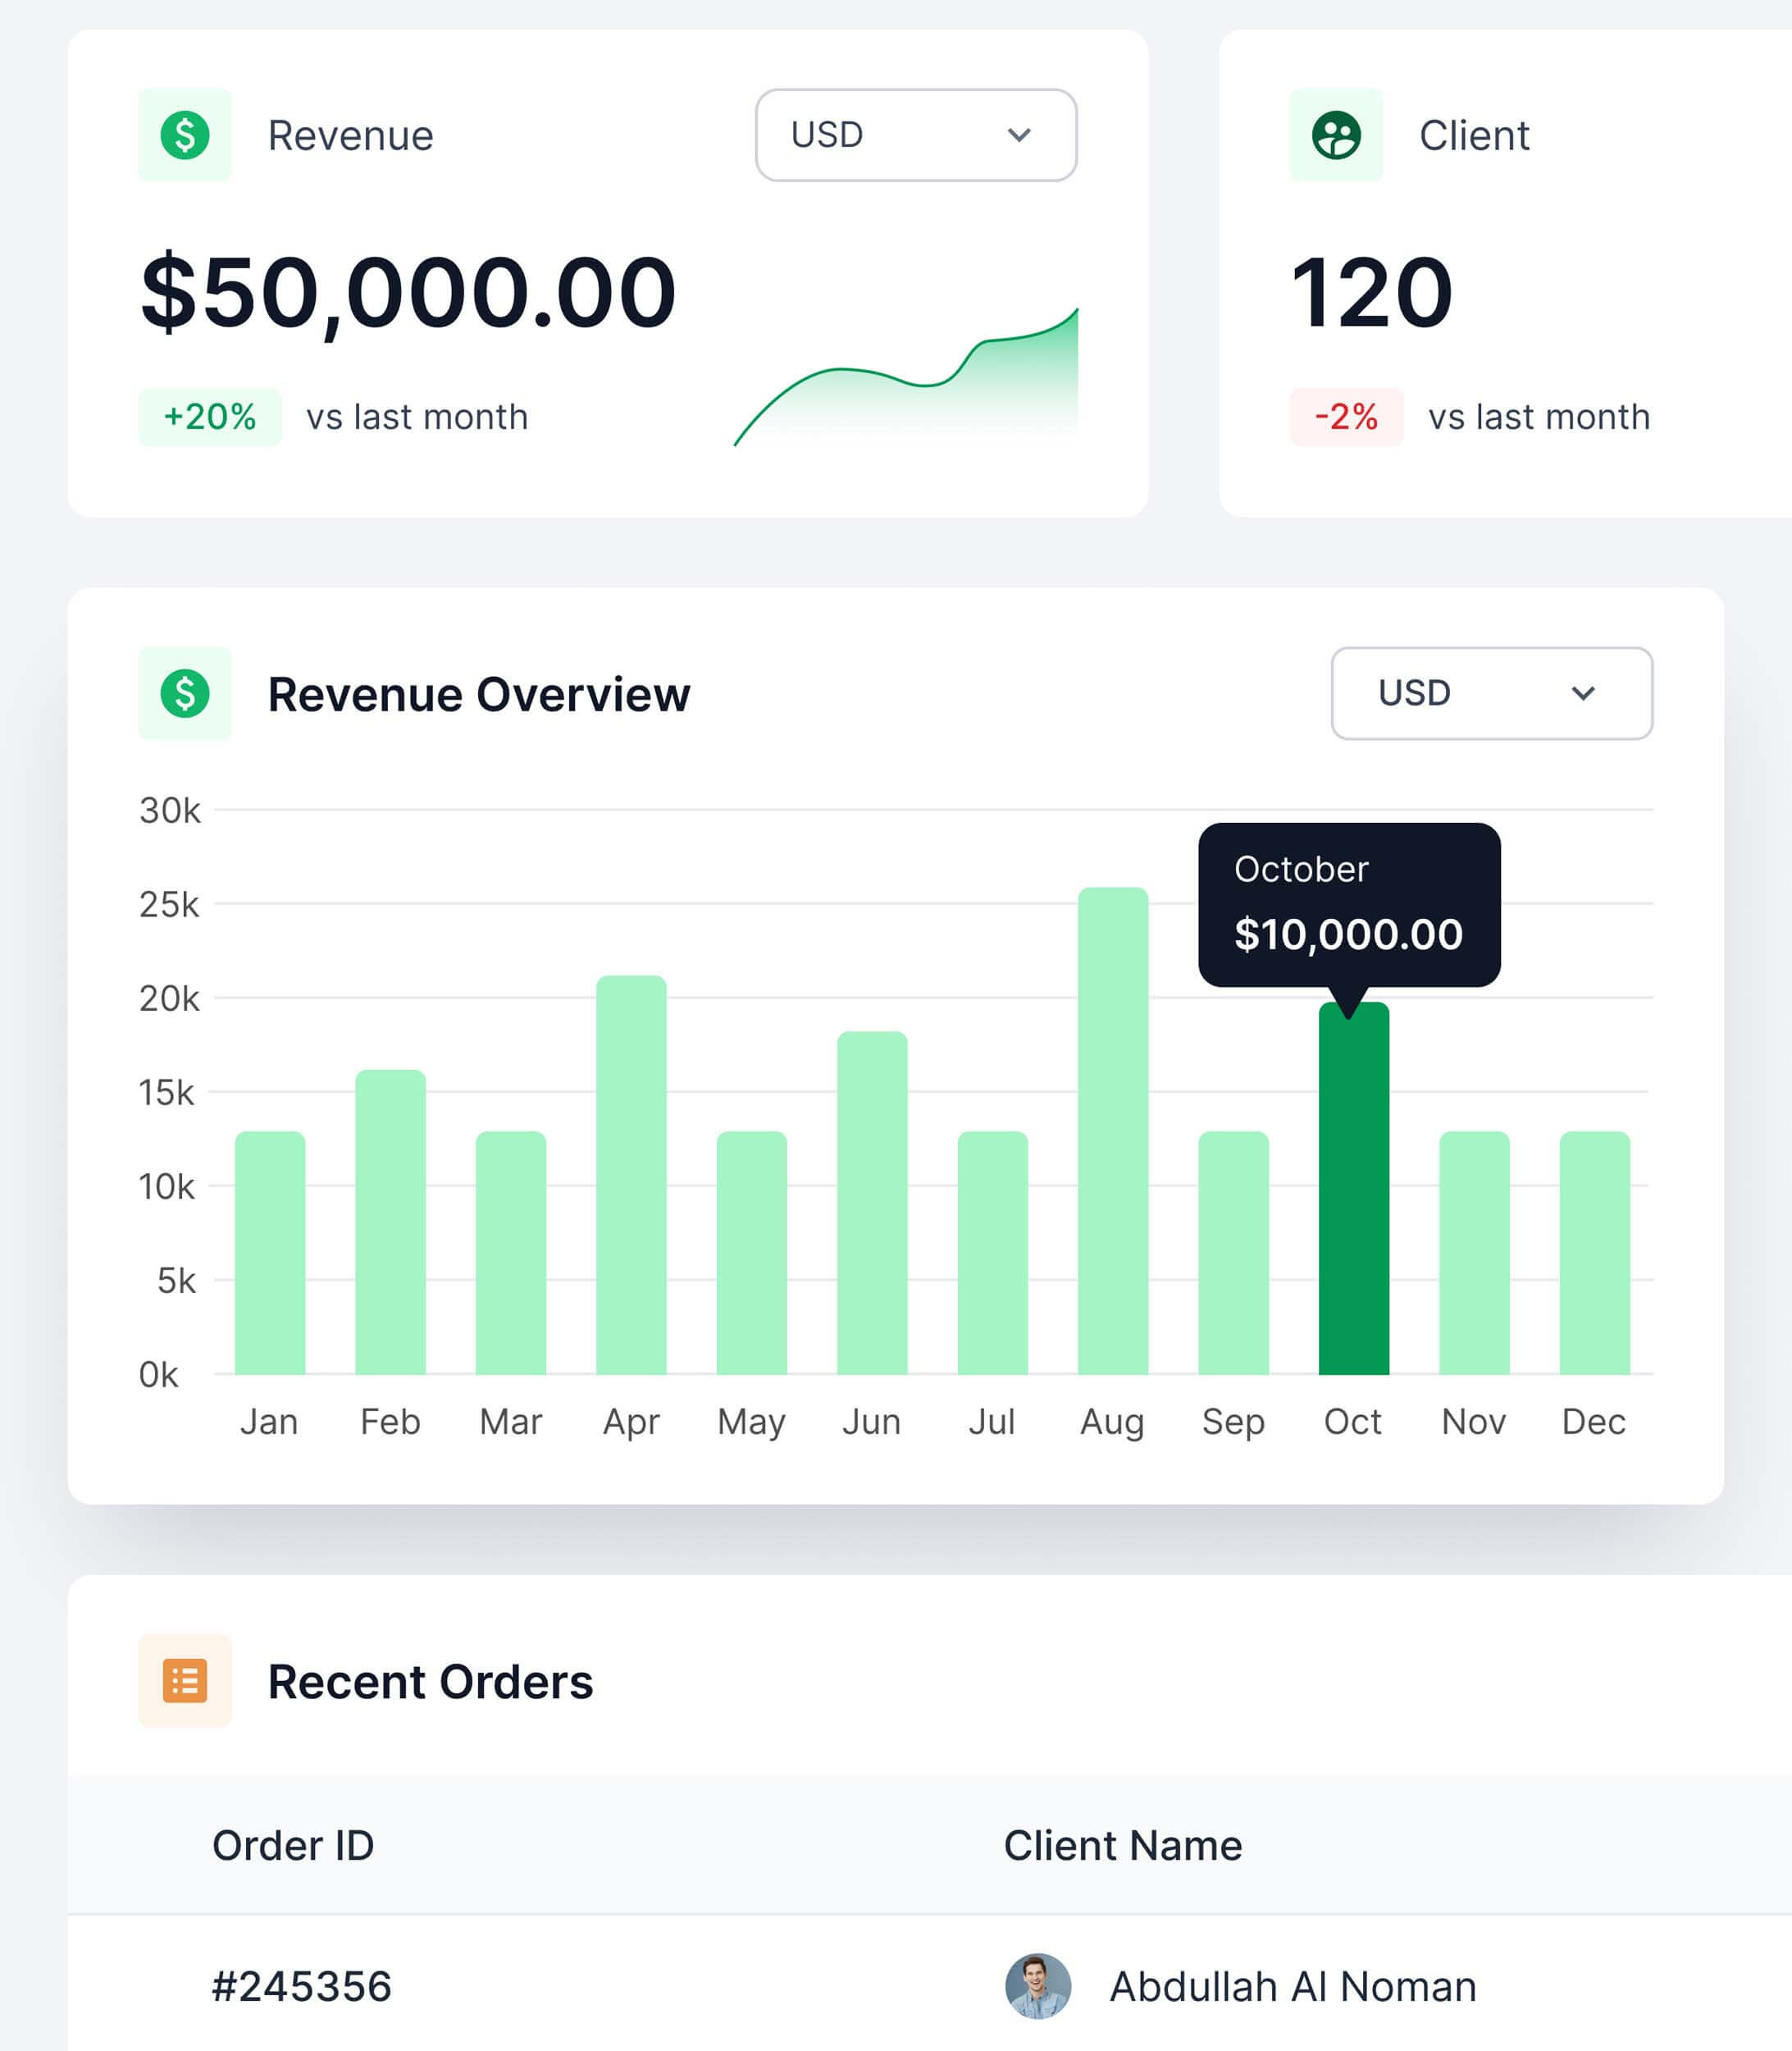The width and height of the screenshot is (1792, 2051).
Task: Click the Revenue Overview dollar icon
Action: click(x=185, y=693)
